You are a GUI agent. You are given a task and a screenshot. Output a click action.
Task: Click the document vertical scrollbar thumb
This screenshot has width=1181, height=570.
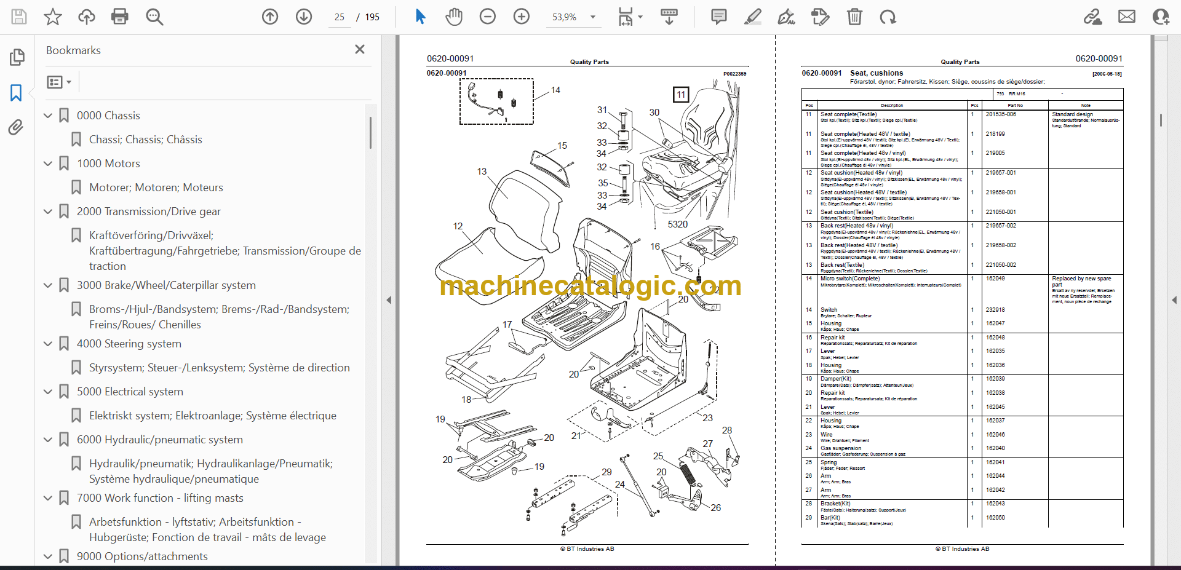(1161, 120)
